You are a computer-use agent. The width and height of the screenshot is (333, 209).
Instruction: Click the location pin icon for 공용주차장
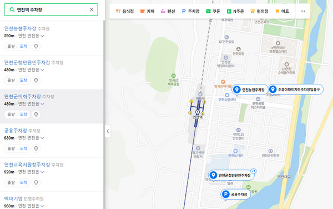pos(36,148)
